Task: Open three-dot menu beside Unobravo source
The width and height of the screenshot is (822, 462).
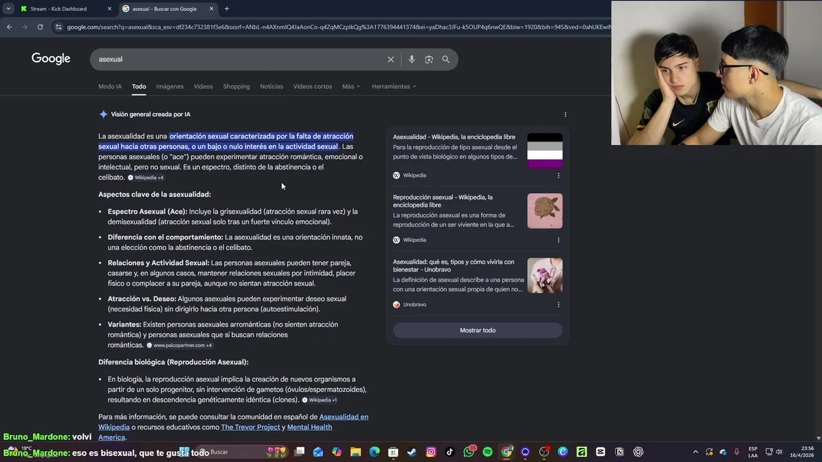Action: (558, 305)
